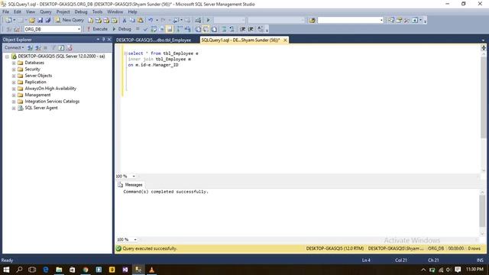Toggle auto-hide pin on Object Explorer
Viewport: 489px width, 275px height.
(104, 39)
